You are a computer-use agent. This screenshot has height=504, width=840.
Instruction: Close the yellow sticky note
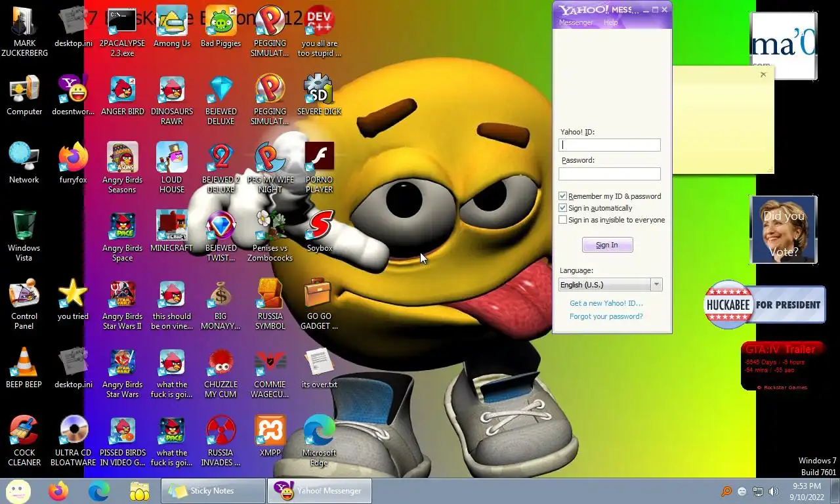(x=763, y=74)
